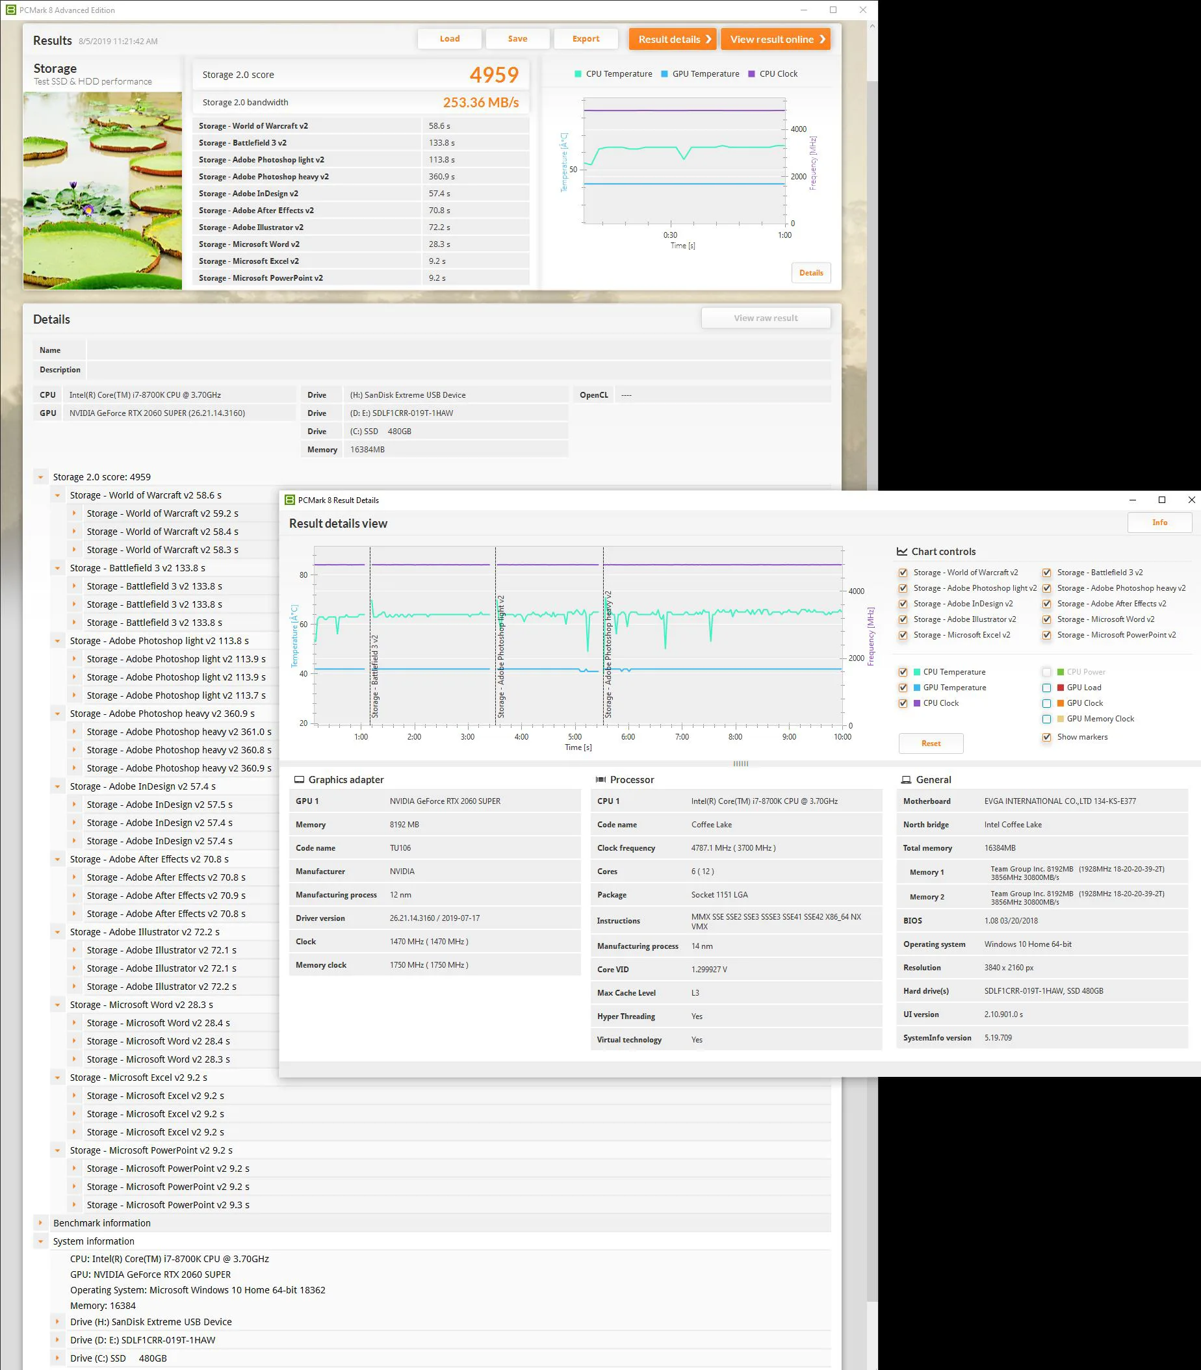
Task: Click the Battlefield 3 v2 chart marker line
Action: click(x=370, y=636)
